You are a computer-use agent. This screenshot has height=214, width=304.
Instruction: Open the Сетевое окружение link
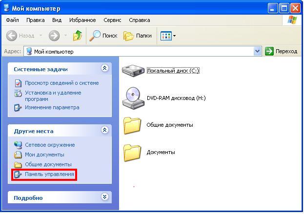pyautogui.click(x=50, y=145)
